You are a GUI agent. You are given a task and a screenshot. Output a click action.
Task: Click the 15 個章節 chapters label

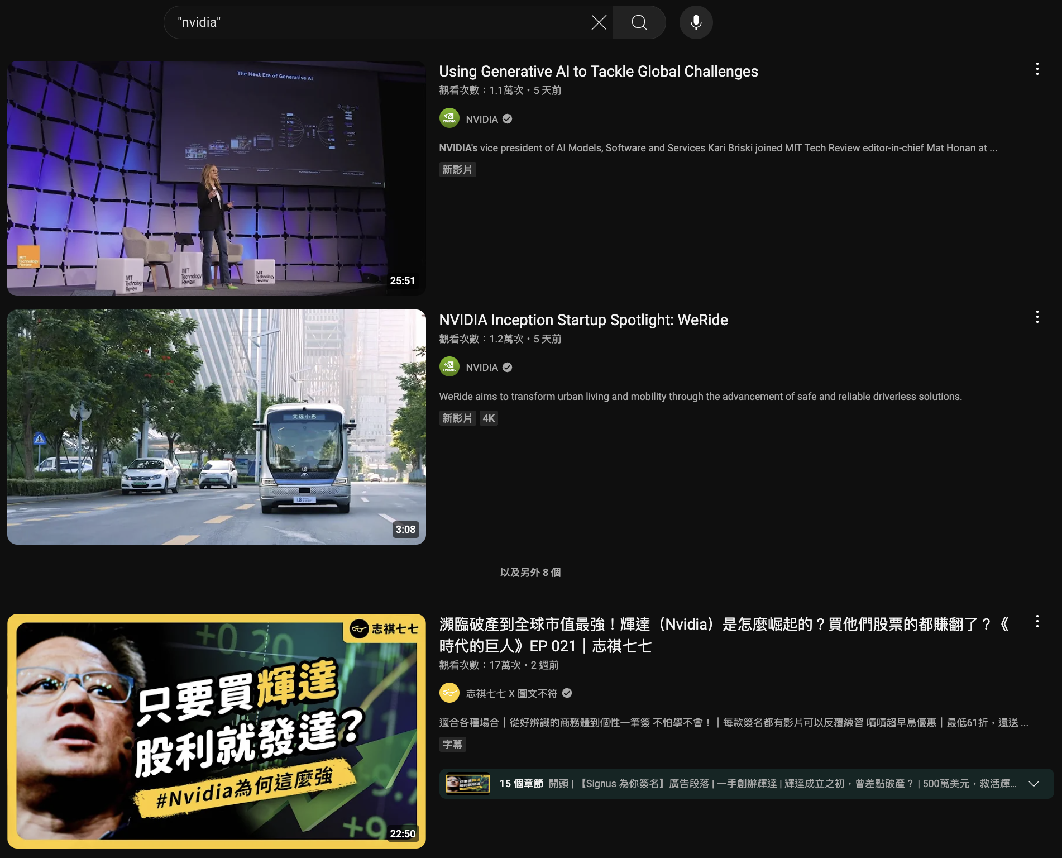pos(521,784)
